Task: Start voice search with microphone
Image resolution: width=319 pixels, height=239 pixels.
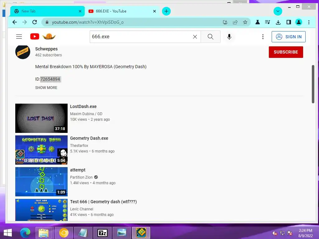Action: coord(229,37)
